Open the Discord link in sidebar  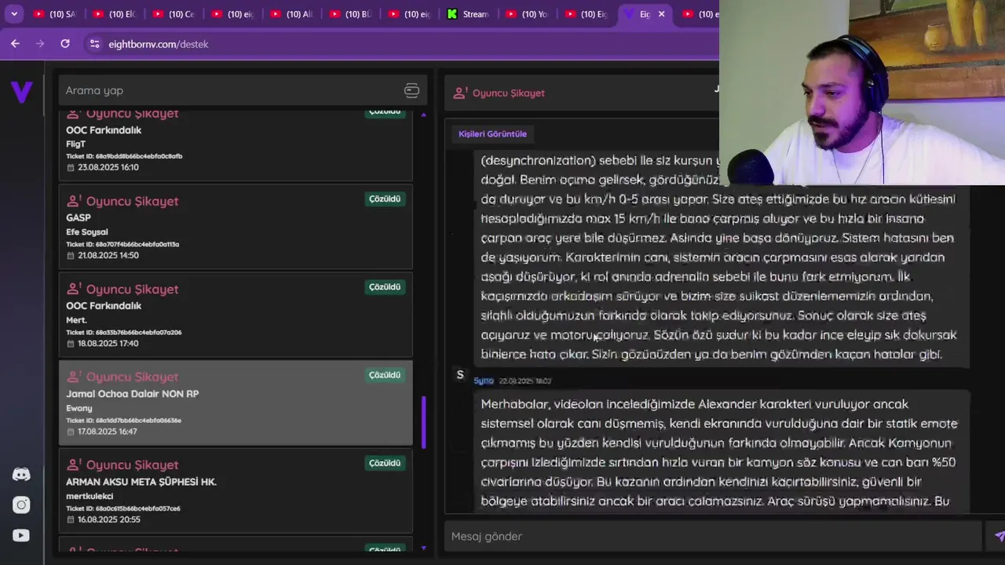[21, 474]
